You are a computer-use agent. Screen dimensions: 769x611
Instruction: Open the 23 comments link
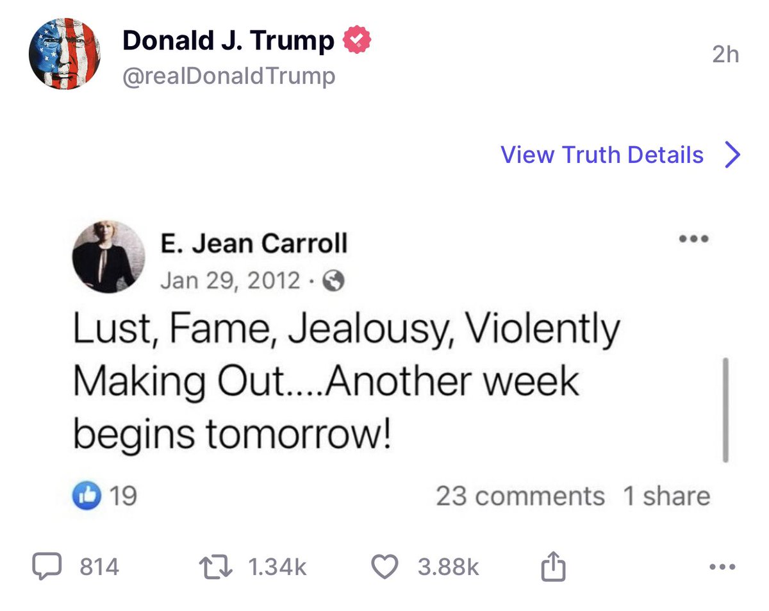(x=520, y=496)
